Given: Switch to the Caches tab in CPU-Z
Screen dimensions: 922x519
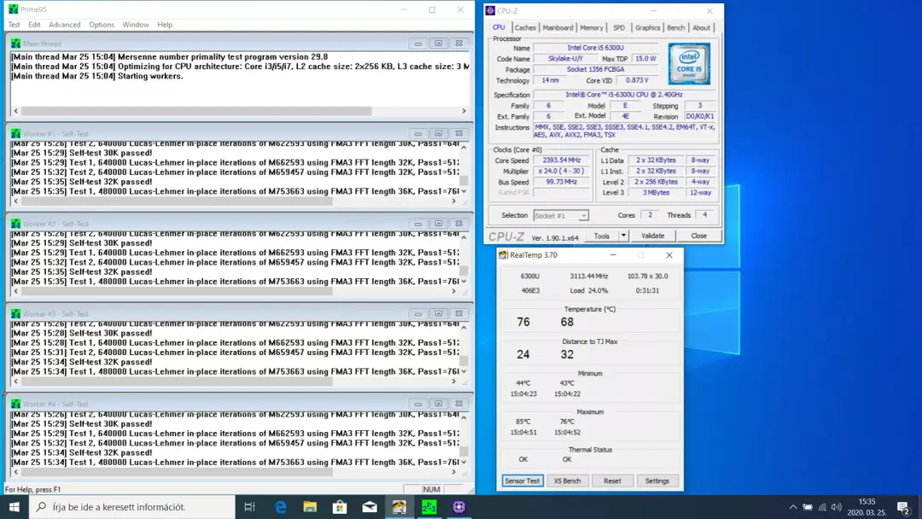Looking at the screenshot, I should (525, 27).
